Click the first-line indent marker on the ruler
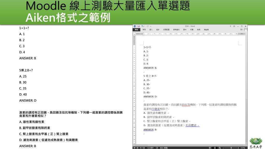This screenshot has height=149, width=265. tap(143, 33)
